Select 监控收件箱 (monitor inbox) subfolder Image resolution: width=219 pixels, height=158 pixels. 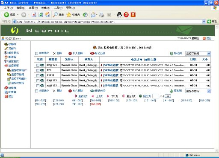18,70
